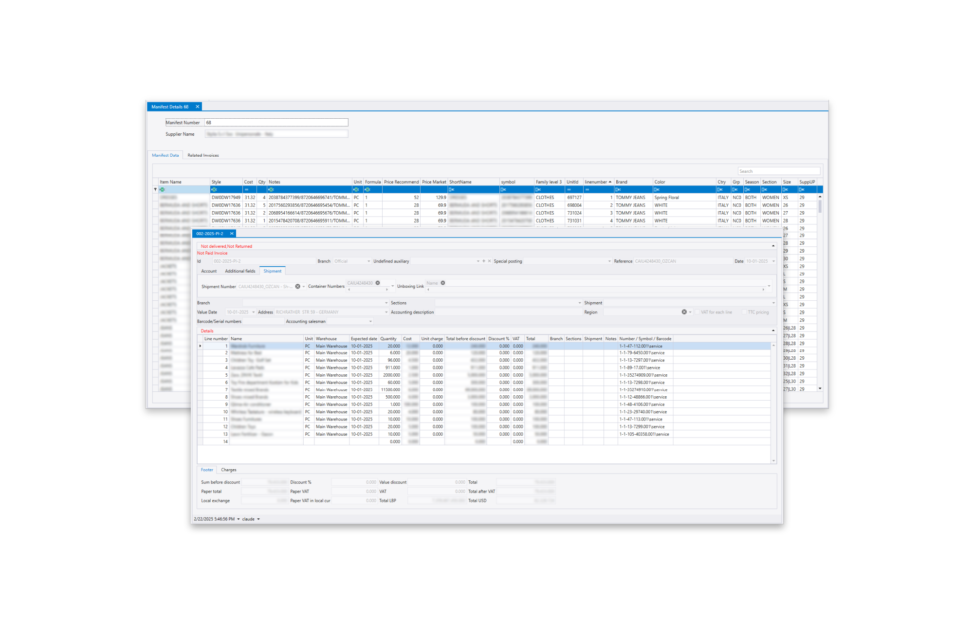
Task: Click the details grid vertical scrollbar down arrow
Action: [773, 460]
